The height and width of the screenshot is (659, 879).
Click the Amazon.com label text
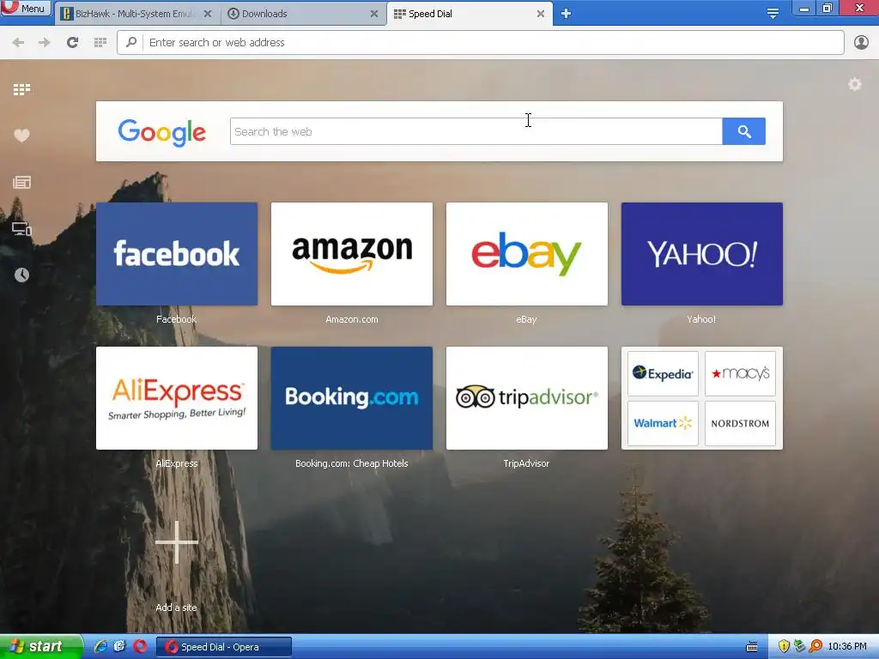point(352,319)
